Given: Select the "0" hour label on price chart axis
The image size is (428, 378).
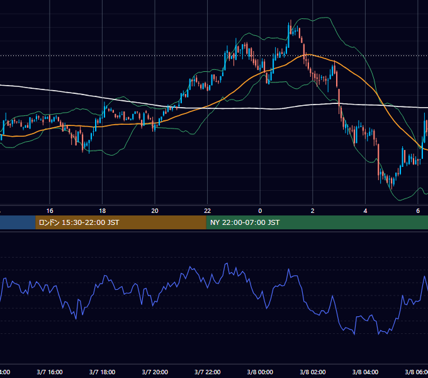Looking at the screenshot, I should [260, 211].
